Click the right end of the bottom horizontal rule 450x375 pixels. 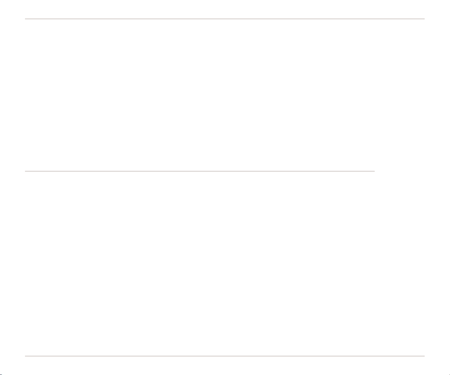424,356
